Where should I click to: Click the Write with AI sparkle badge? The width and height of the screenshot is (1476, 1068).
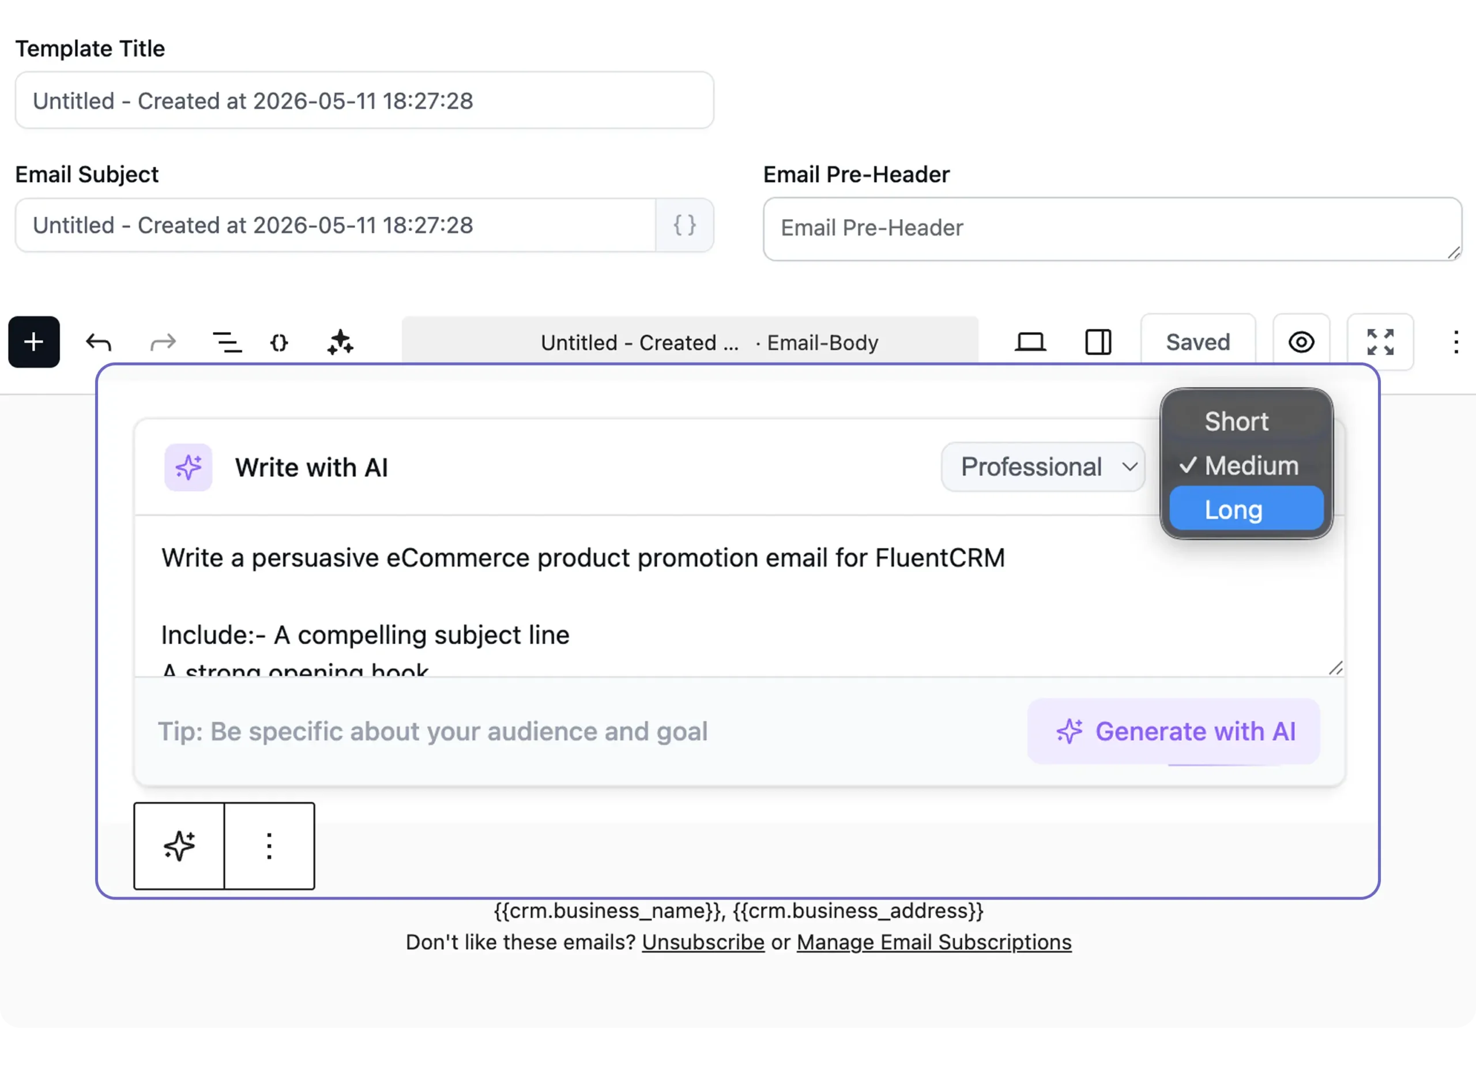(x=188, y=467)
